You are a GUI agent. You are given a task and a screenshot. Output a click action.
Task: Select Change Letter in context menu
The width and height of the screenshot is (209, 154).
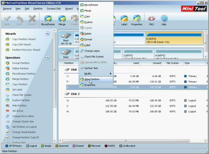pyautogui.click(x=96, y=51)
